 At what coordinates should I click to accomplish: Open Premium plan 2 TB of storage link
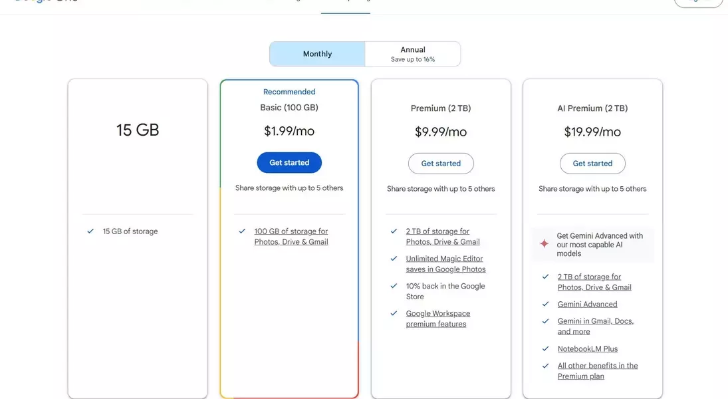click(x=443, y=237)
